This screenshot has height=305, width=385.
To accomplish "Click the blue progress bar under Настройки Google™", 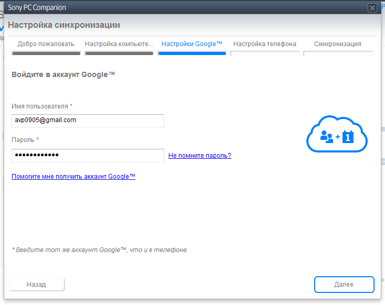I will (x=192, y=53).
